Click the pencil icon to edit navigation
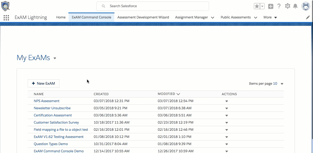Viewport: 313px width, 153px height. point(308,17)
